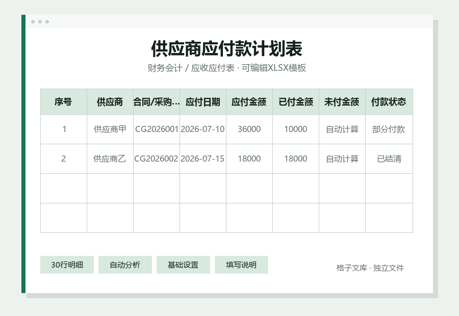Click the title 供应商应付款计划表
This screenshot has width=459, height=316.
227,49
